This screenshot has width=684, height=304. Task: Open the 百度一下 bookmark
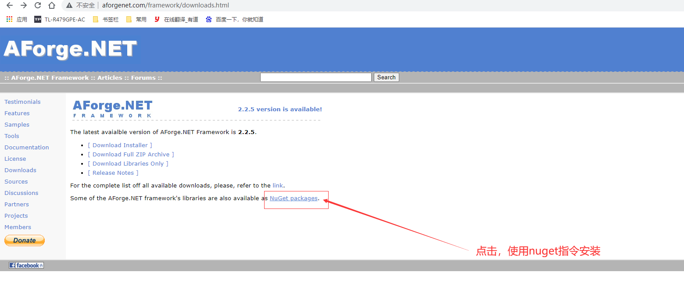(234, 19)
